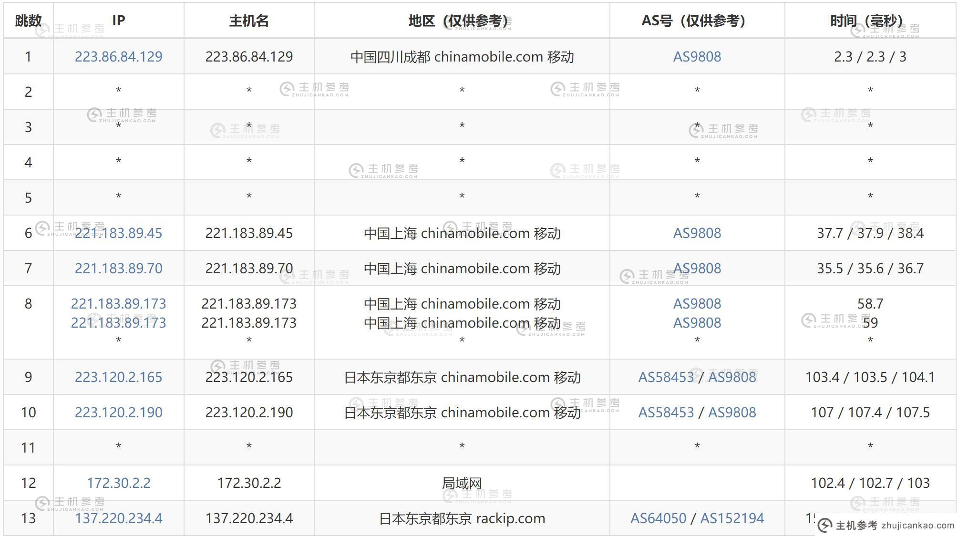958x537 pixels.
Task: Click hop 6 region 中国上海 chinamobile.com 移动
Action: click(x=462, y=234)
